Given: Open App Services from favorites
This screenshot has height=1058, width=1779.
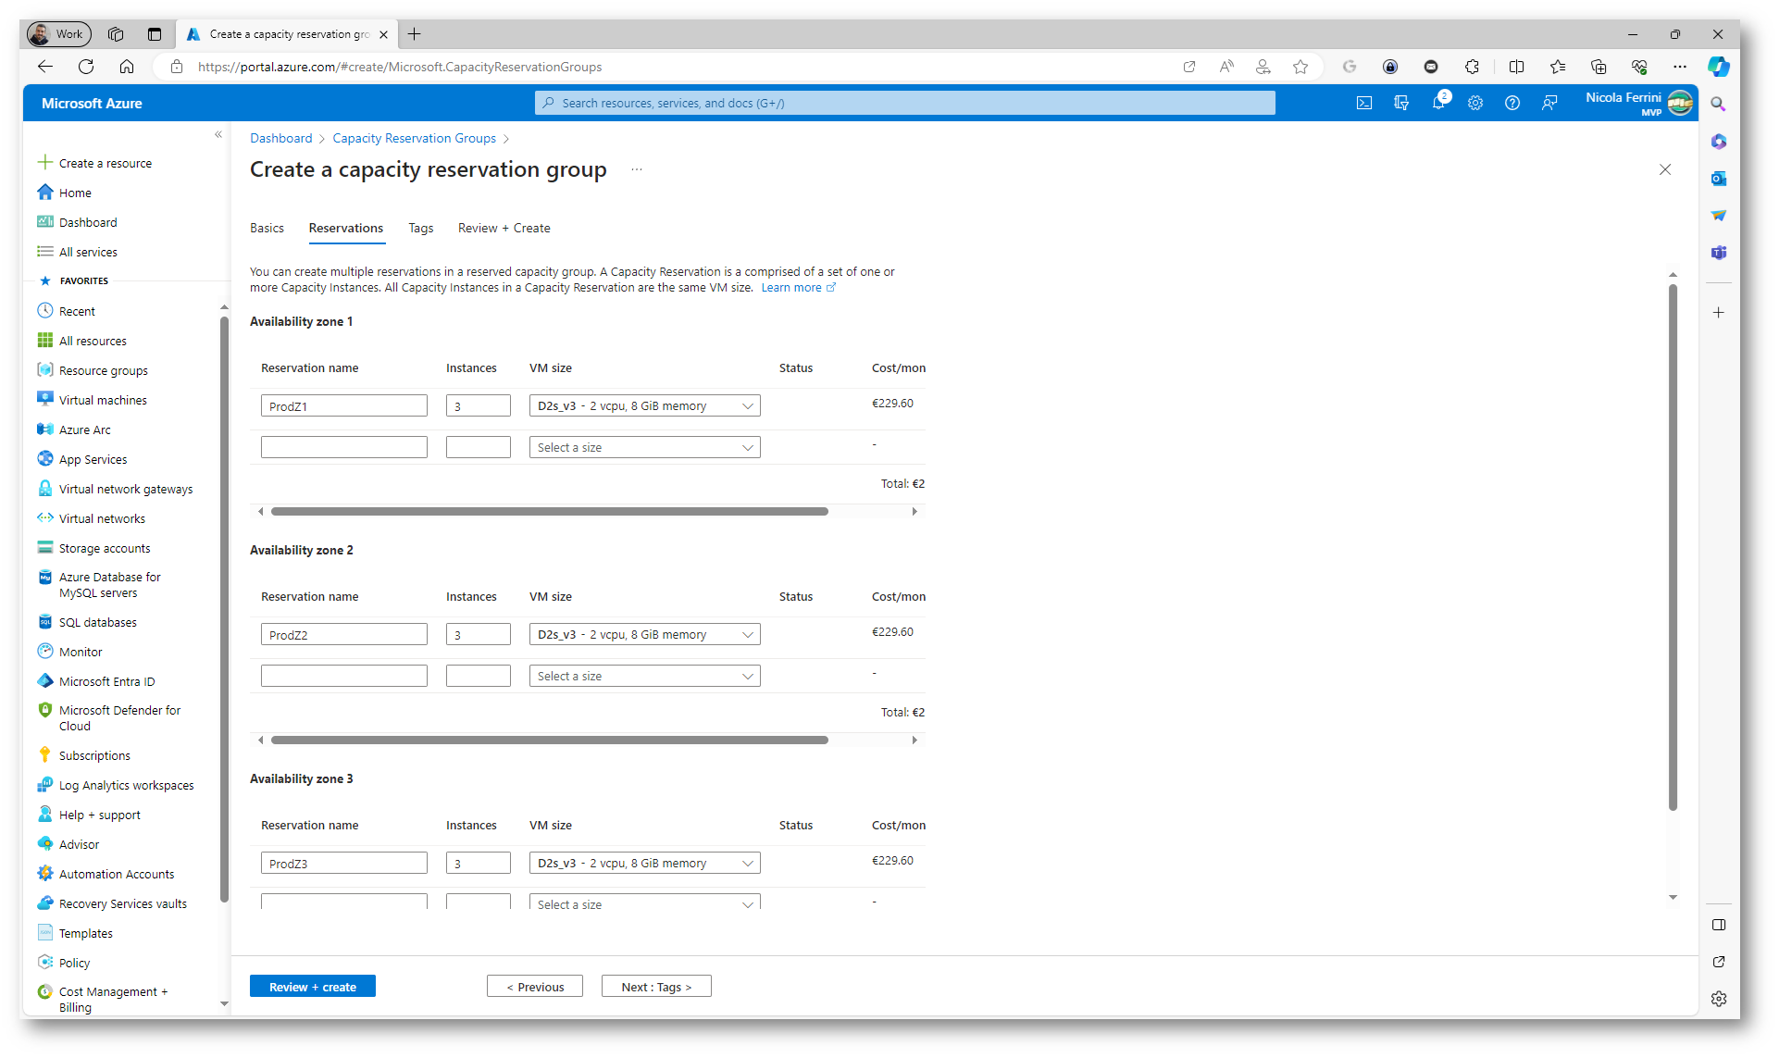Looking at the screenshot, I should click(93, 459).
